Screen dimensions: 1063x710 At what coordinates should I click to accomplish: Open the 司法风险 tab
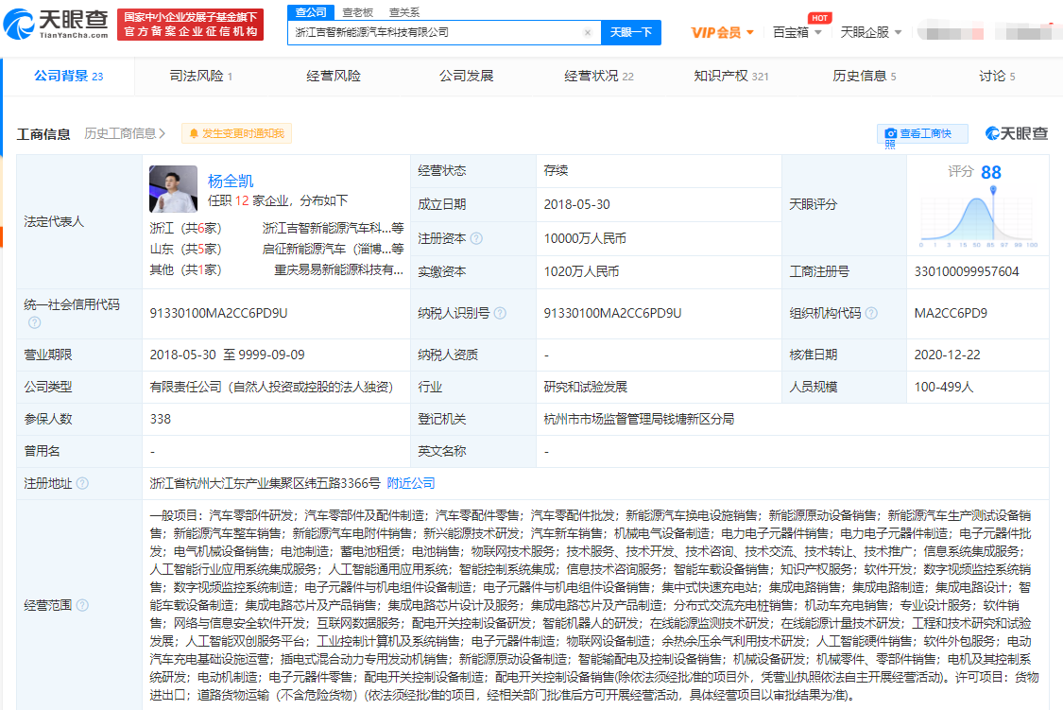pos(200,76)
